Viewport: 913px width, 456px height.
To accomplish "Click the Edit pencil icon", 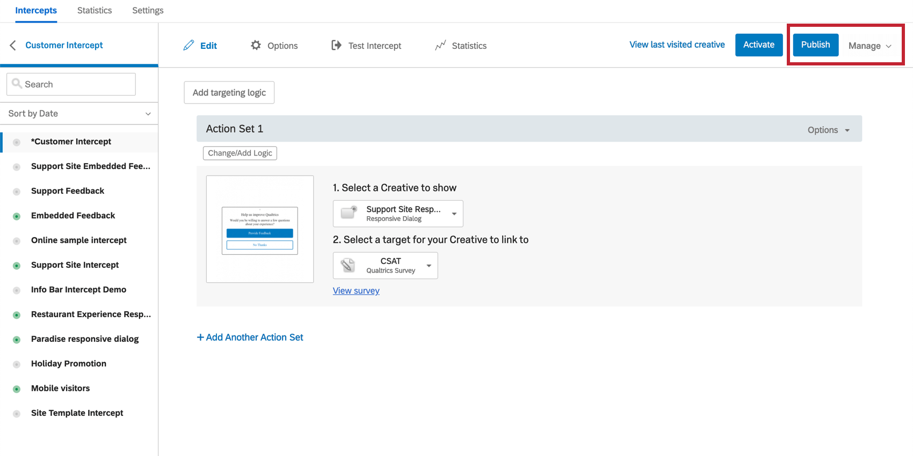I will (x=189, y=46).
